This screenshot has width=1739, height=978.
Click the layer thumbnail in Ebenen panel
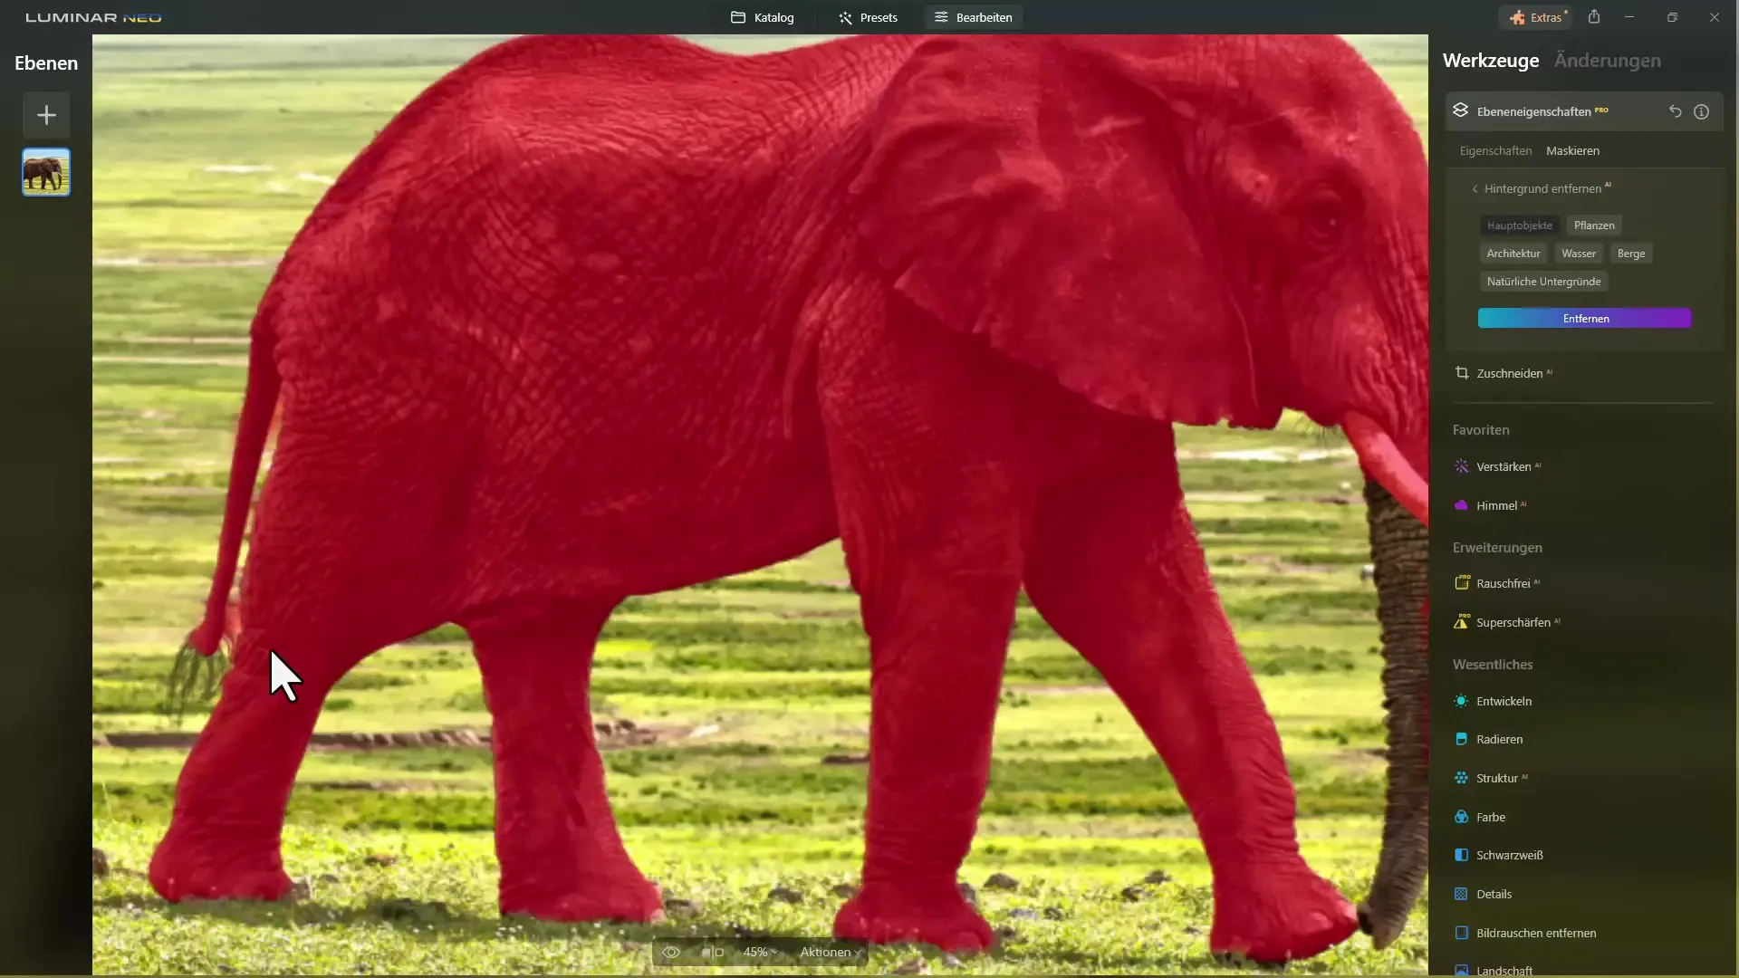[45, 172]
